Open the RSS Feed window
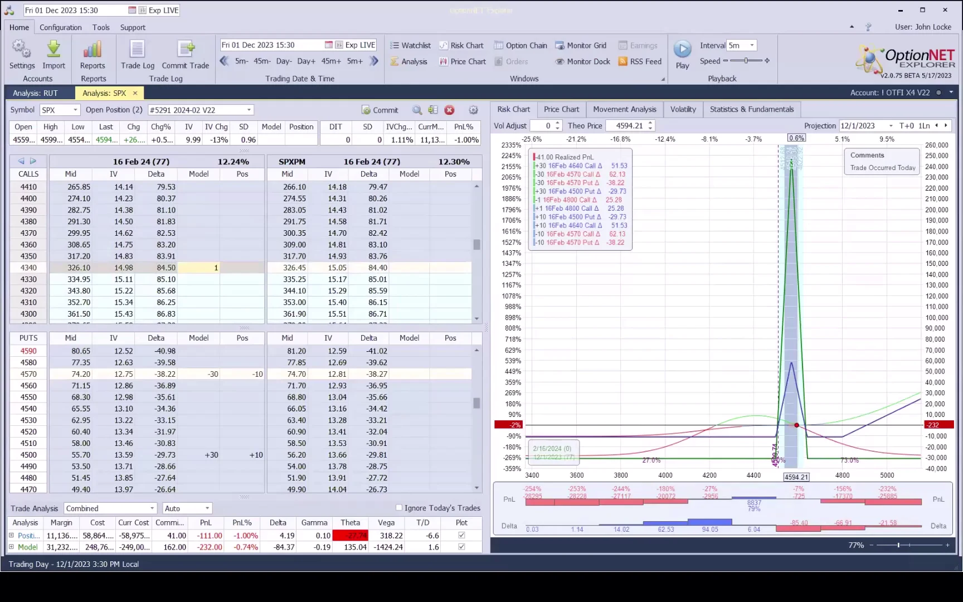The height and width of the screenshot is (602, 963). [640, 62]
